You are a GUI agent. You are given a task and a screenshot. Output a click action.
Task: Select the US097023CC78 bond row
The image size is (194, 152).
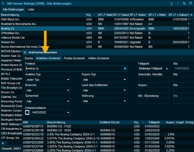coord(33,134)
